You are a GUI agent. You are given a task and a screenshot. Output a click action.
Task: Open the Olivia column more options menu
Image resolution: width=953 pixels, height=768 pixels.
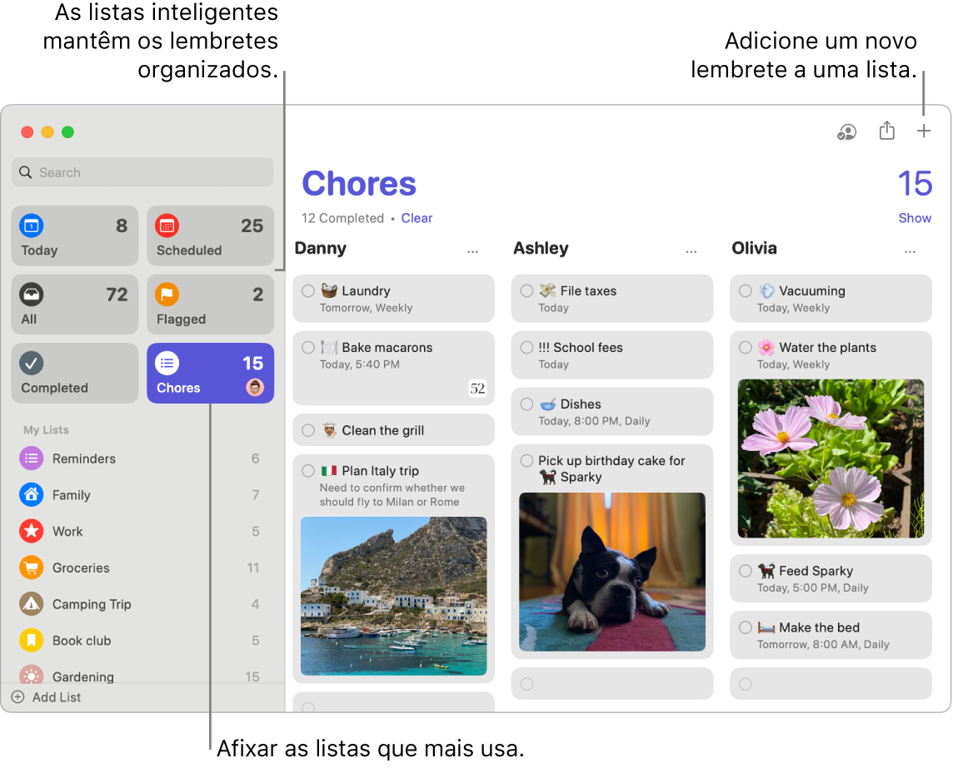(x=910, y=251)
